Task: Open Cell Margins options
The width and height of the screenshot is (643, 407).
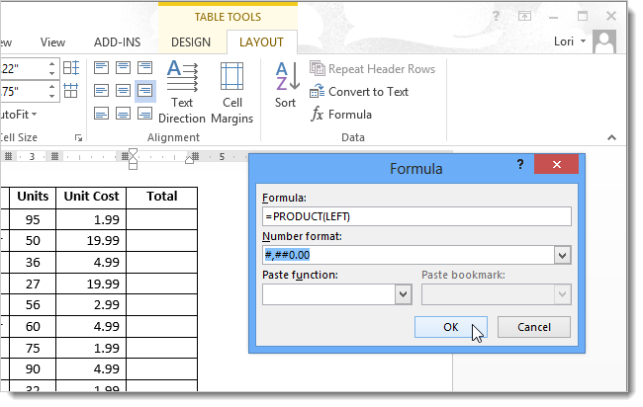Action: pyautogui.click(x=232, y=92)
